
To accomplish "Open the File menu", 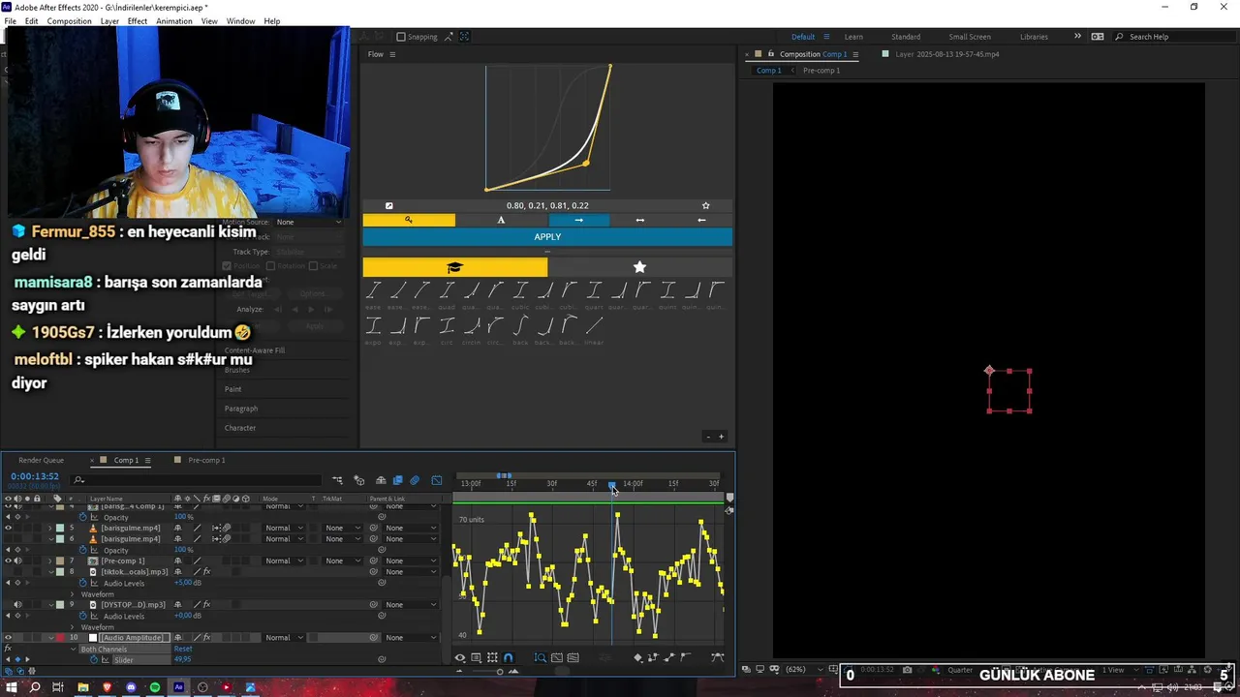I will tap(10, 21).
